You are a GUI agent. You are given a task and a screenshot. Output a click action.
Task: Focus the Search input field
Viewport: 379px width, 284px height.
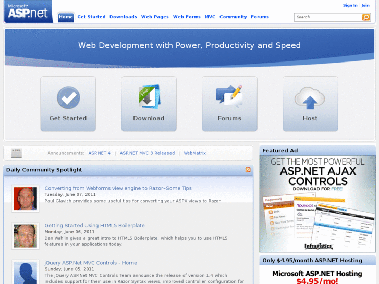328,17
